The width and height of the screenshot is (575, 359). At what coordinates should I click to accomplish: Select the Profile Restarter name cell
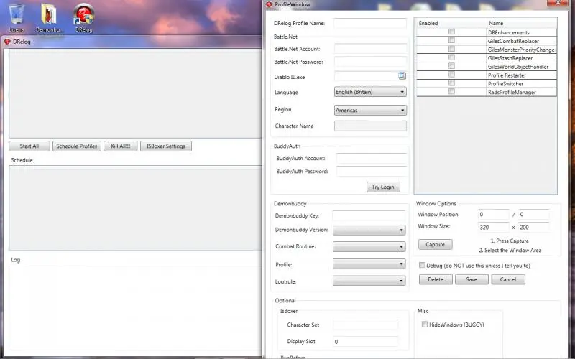522,75
